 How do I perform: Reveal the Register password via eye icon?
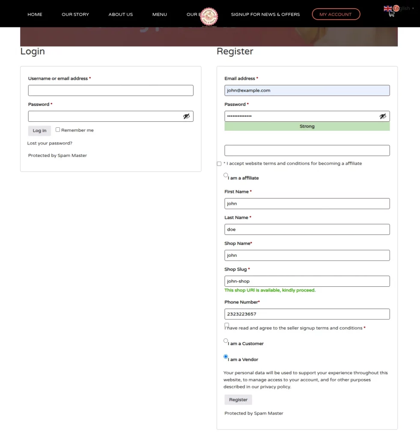tap(383, 116)
